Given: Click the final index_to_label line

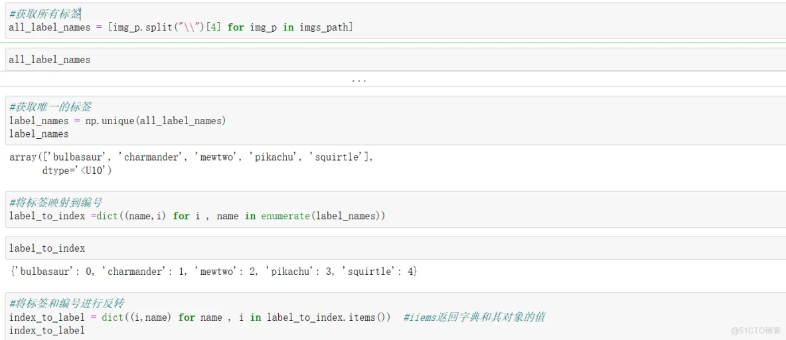Looking at the screenshot, I should point(47,331).
